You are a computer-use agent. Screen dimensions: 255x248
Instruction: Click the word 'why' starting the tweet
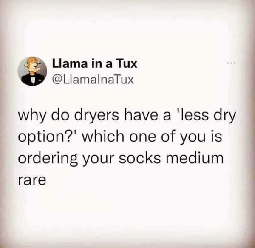click(32, 117)
